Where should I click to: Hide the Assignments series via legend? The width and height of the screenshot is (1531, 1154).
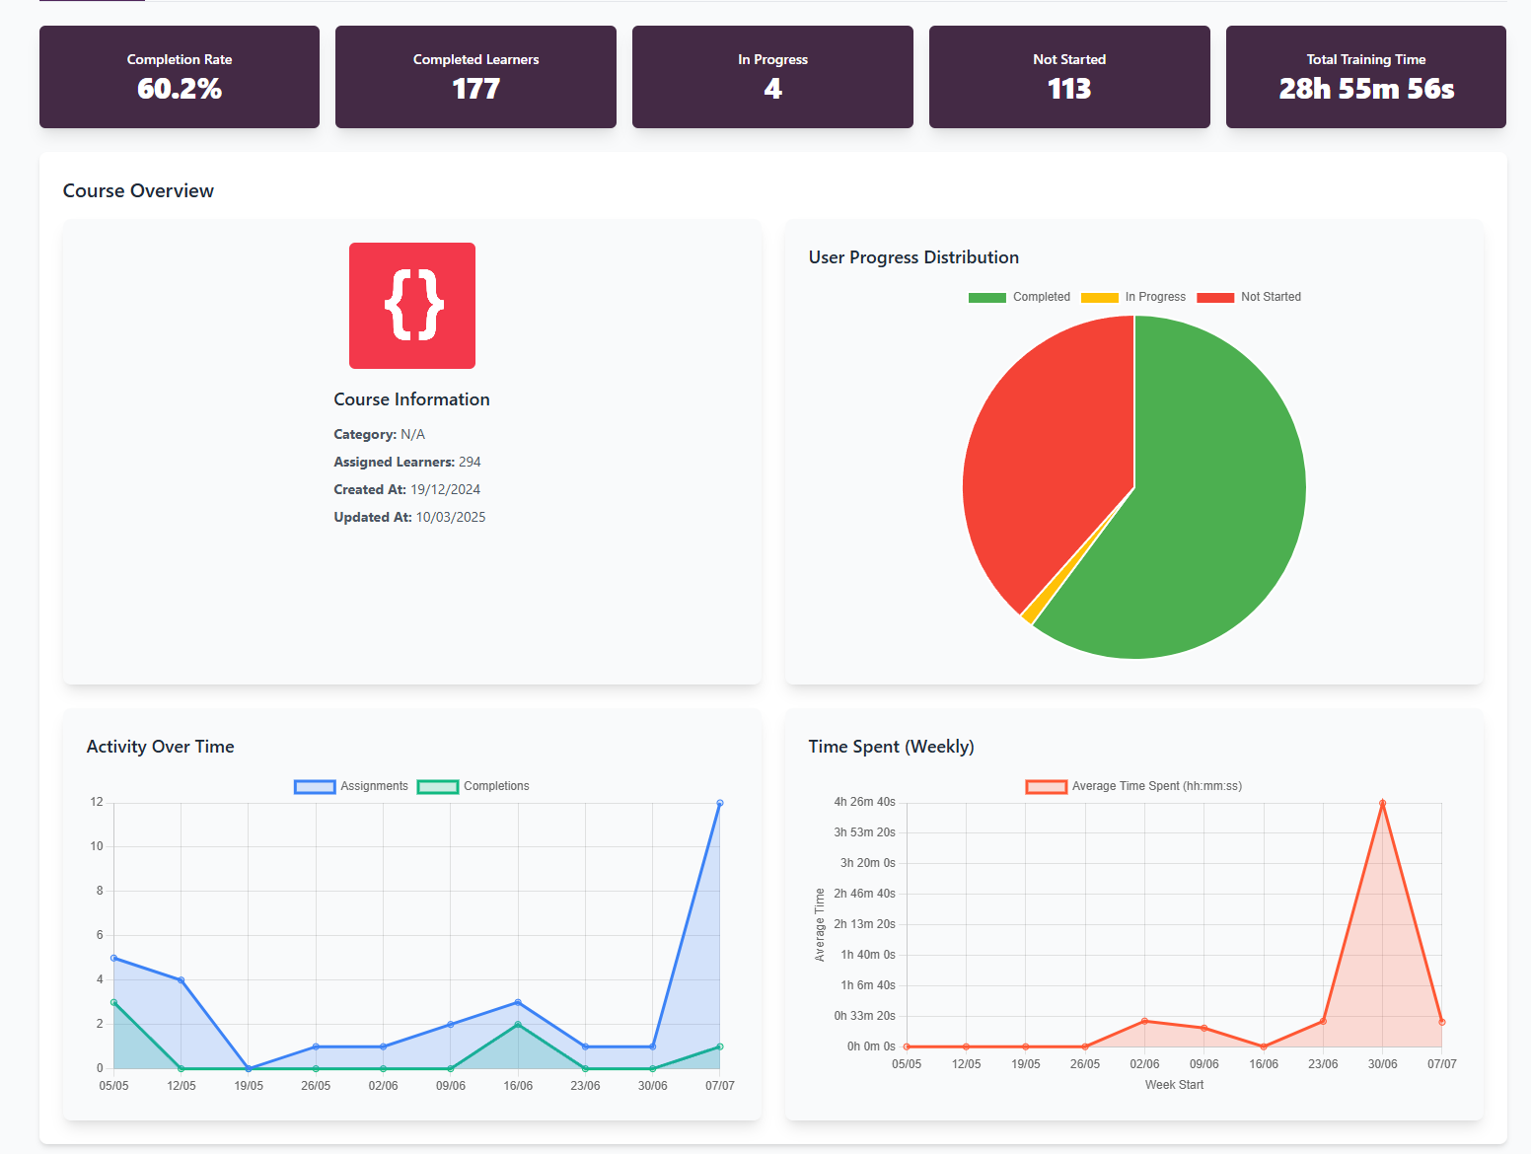351,786
